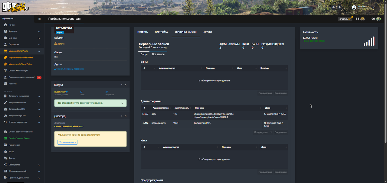The height and width of the screenshot is (183, 387).
Task: Open the Начало home icon in sidebar
Action: click(x=5, y=25)
